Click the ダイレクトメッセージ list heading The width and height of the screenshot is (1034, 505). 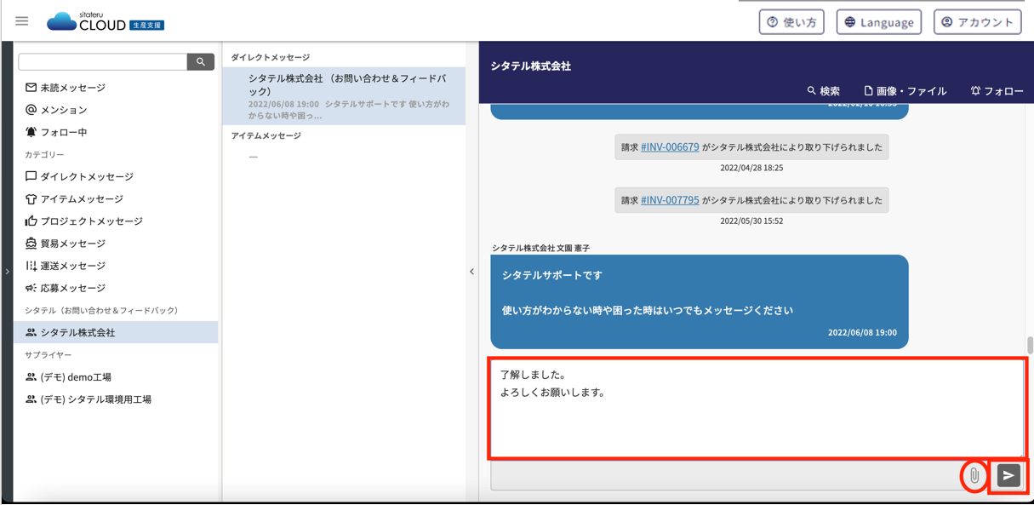271,57
